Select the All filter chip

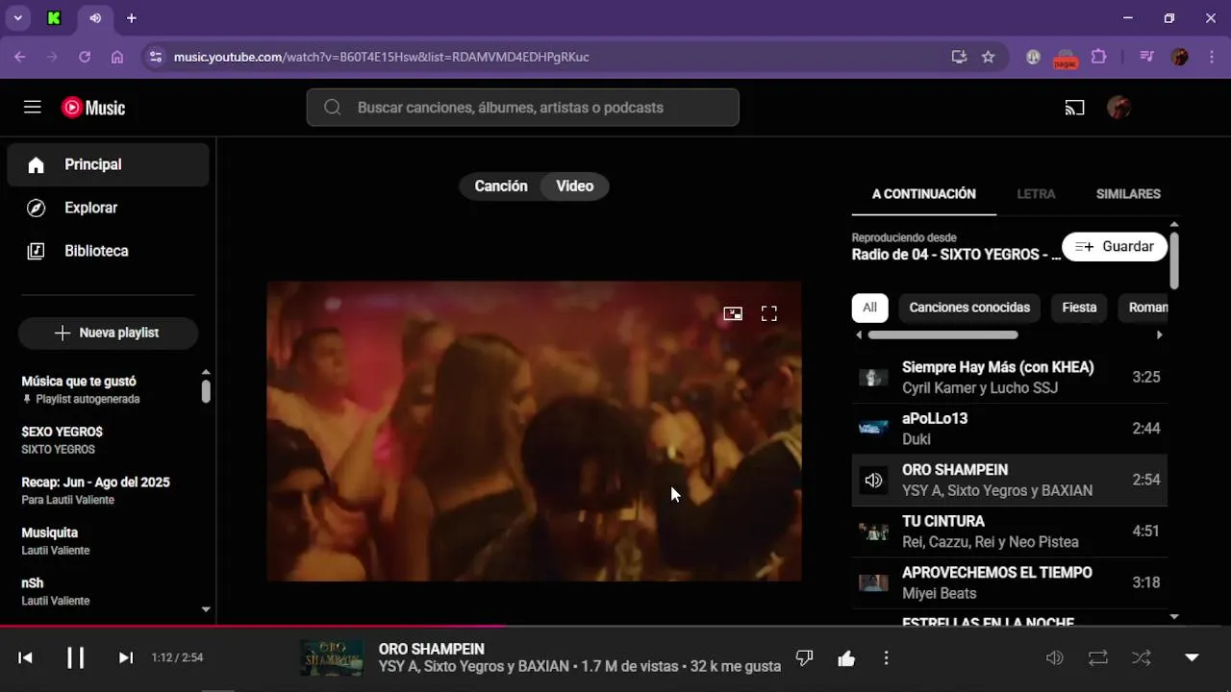tap(869, 308)
